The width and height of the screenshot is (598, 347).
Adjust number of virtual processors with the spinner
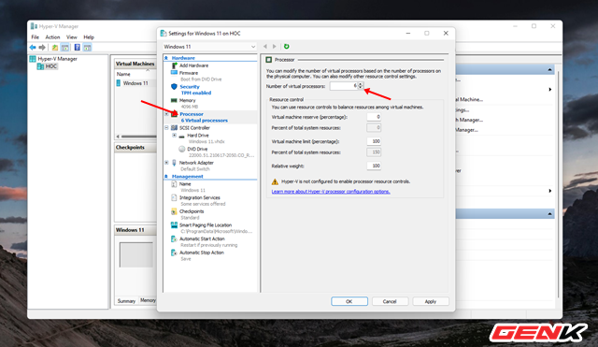coord(361,86)
